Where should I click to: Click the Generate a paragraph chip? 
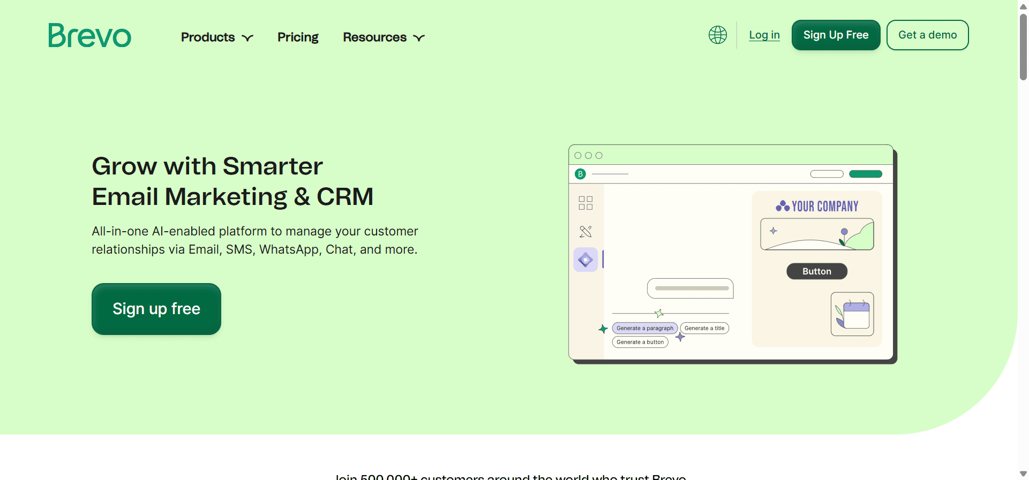(x=645, y=328)
